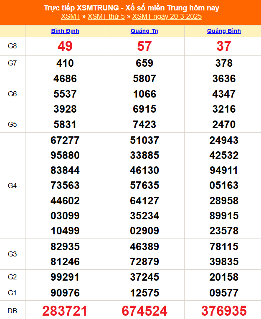Viewport: 261px width, 319px height.
Task: Click the G1 number 90976
Action: pos(65,293)
